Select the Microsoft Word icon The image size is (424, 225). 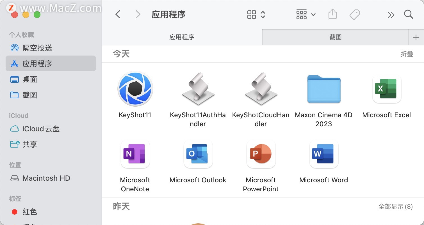pyautogui.click(x=324, y=154)
